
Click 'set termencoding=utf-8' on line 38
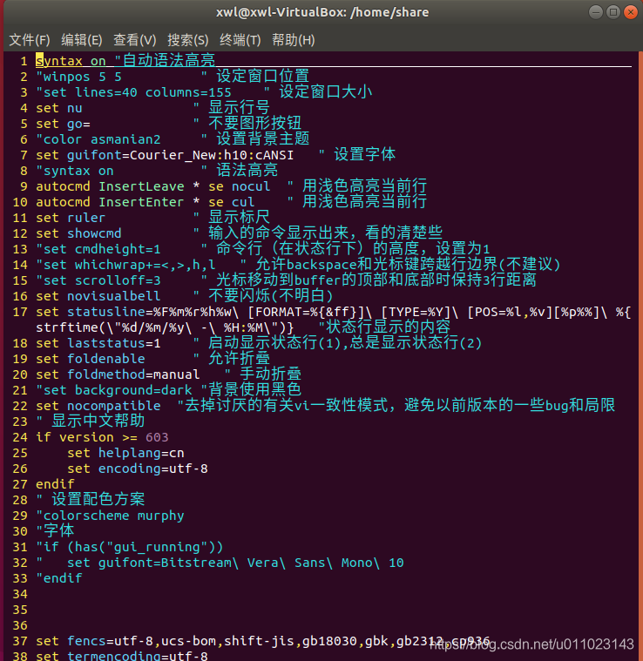pos(122,656)
